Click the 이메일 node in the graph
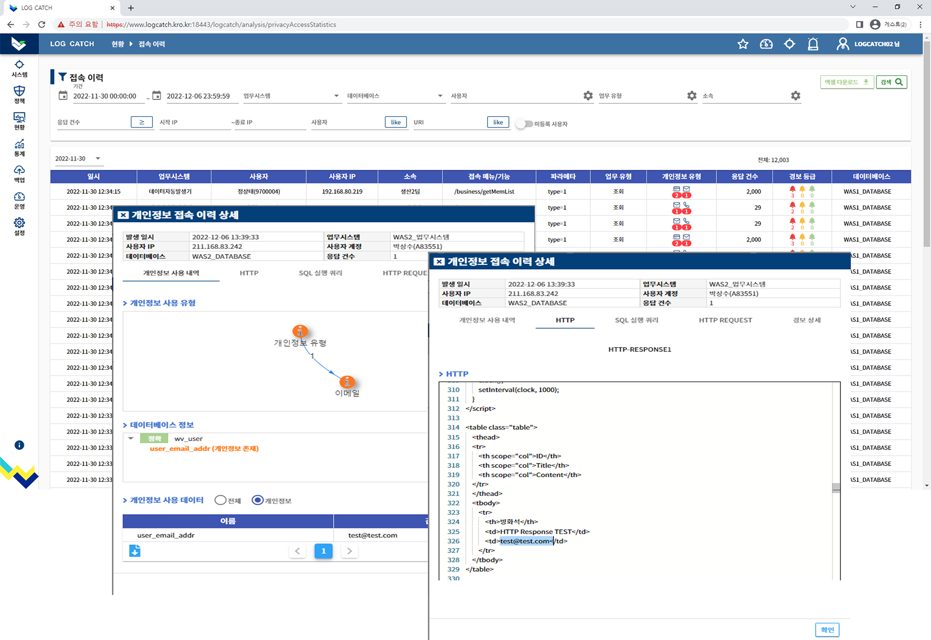931x640 pixels. point(347,382)
